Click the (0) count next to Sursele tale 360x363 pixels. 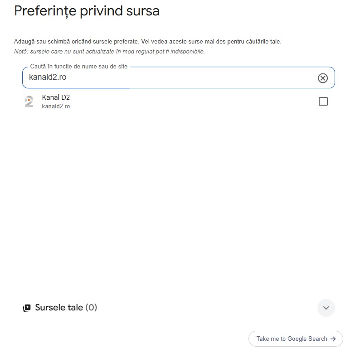[x=91, y=308]
